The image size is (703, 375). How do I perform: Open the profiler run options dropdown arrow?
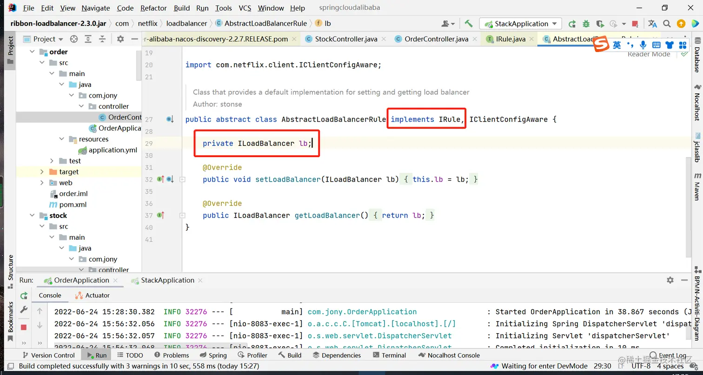623,24
